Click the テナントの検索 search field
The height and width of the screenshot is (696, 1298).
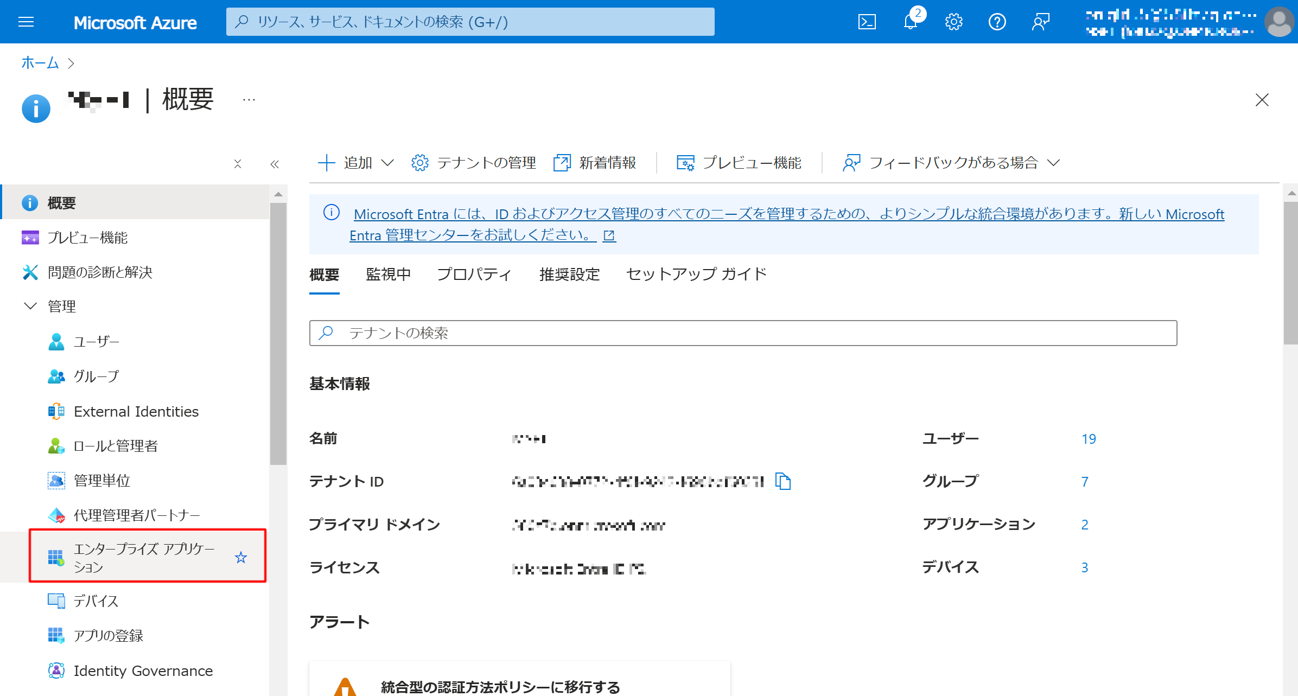[x=743, y=333]
